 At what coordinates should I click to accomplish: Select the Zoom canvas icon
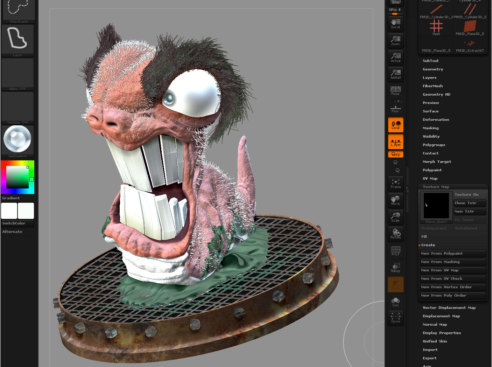point(395,40)
